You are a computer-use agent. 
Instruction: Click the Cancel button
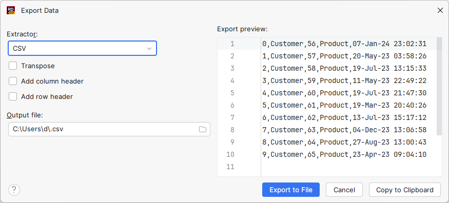pyautogui.click(x=344, y=190)
